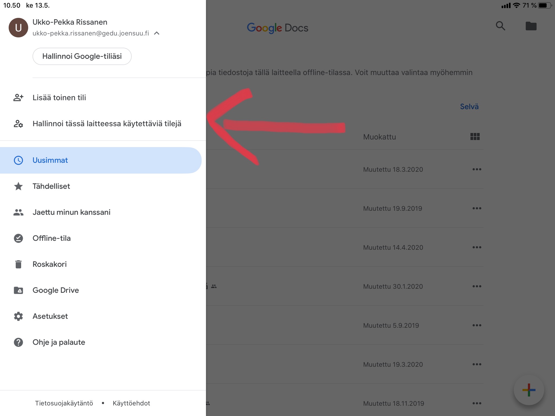555x416 pixels.
Task: Open Ohje ja palaute help
Action: tap(59, 342)
